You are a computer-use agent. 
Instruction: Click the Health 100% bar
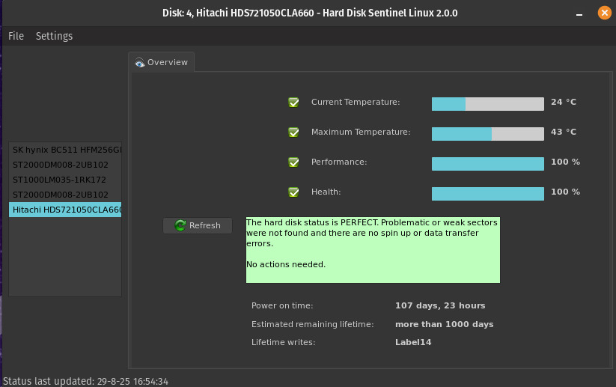click(x=487, y=193)
